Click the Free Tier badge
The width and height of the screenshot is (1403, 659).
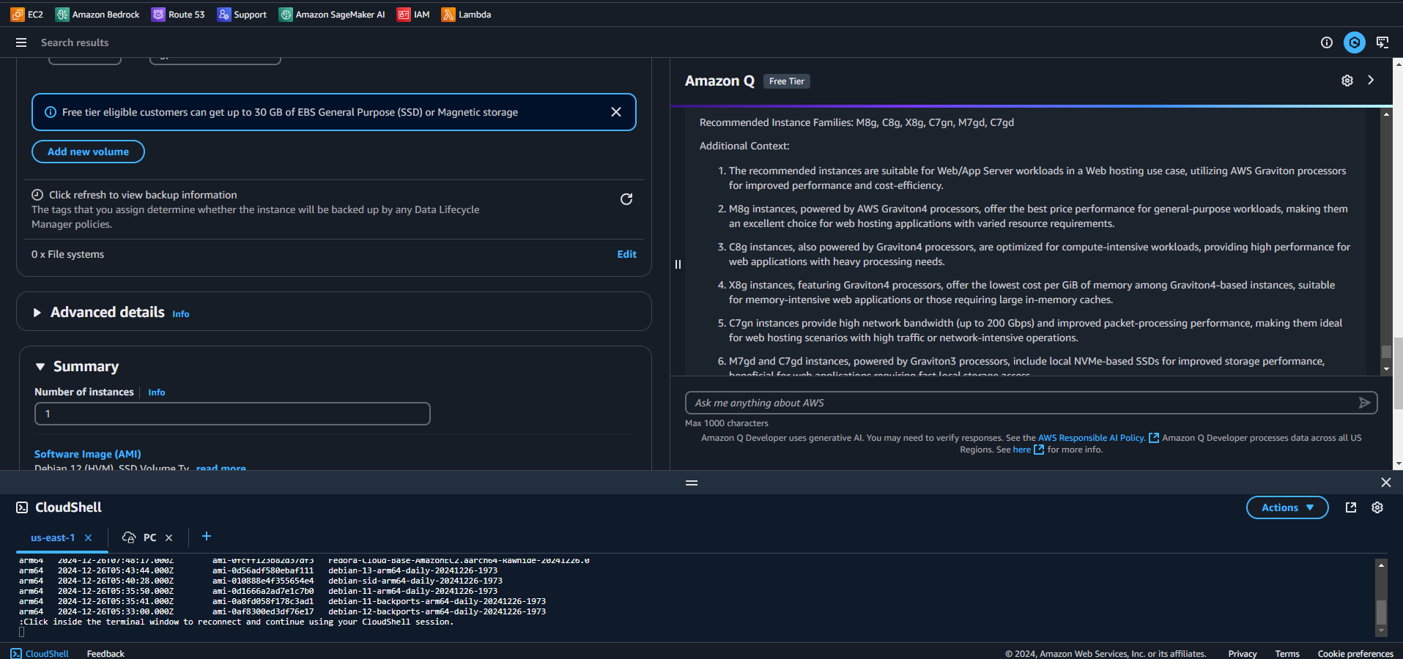787,81
